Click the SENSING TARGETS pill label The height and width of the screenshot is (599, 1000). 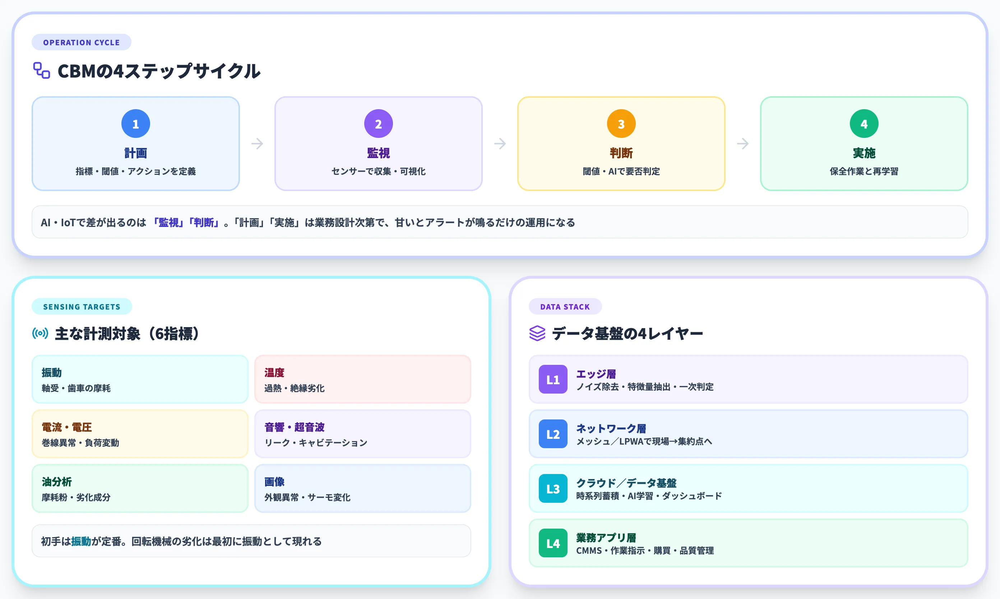click(x=82, y=306)
